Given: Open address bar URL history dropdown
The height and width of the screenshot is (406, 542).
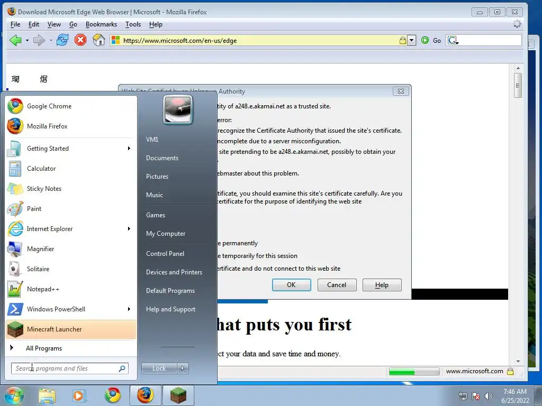Looking at the screenshot, I should tap(411, 40).
